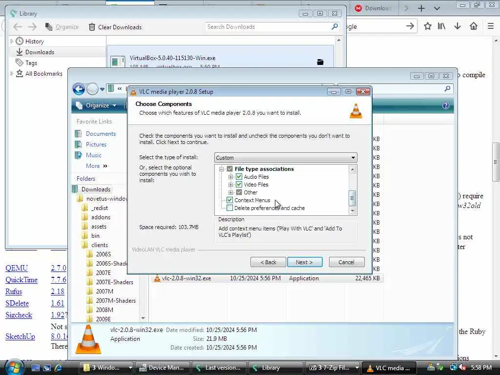This screenshot has width=500, height=375.
Task: Enable Delete preferences and cache checkbox
Action: [x=229, y=208]
